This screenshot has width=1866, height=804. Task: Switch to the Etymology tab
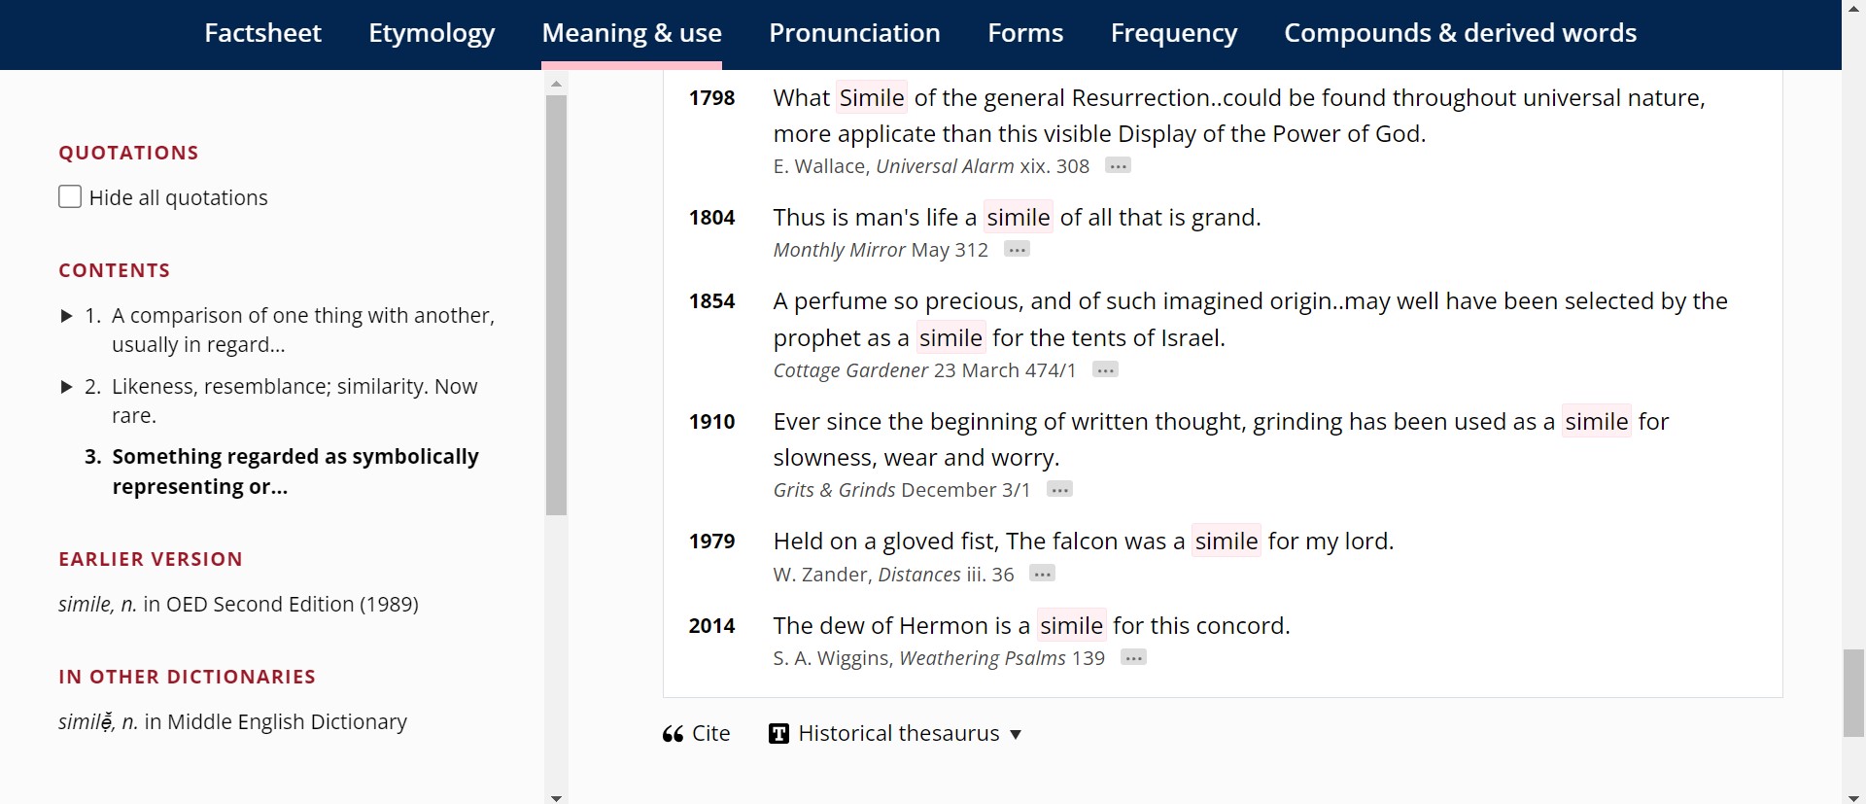(432, 33)
